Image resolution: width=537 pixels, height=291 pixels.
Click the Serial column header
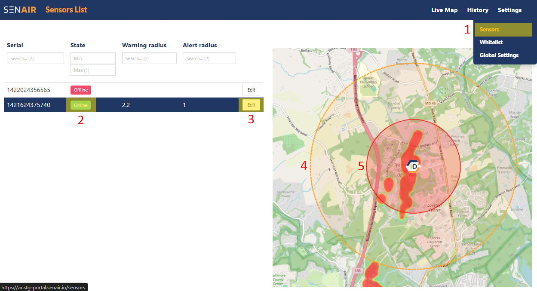[15, 45]
